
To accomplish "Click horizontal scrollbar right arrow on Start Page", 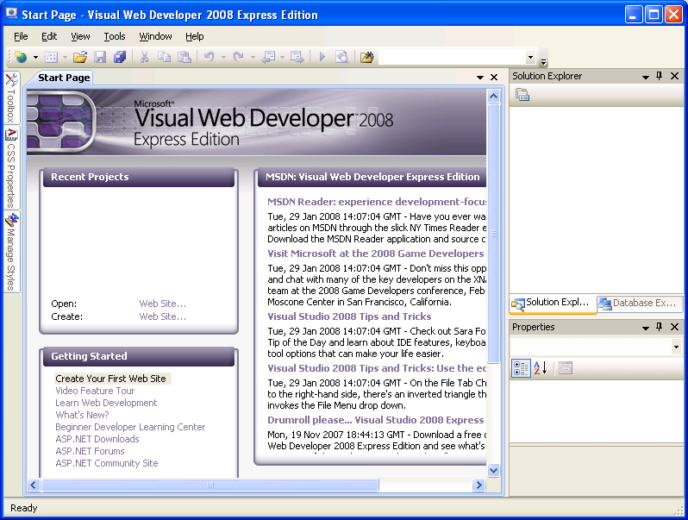I will [x=478, y=485].
